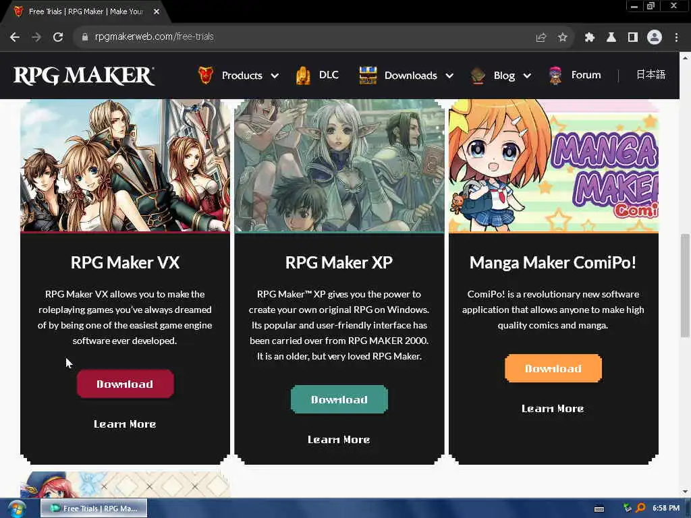Download the RPG Maker XP trial
The height and width of the screenshot is (518, 691).
tap(339, 399)
